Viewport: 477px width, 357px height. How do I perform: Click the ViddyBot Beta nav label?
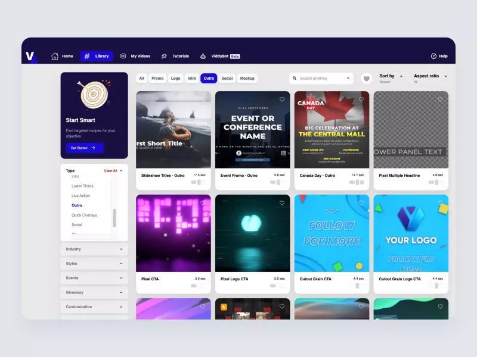[x=225, y=56]
